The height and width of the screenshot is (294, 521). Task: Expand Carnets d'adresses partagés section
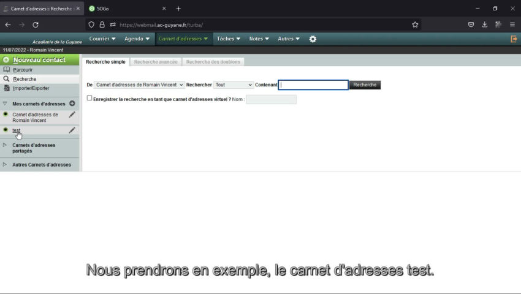click(5, 145)
